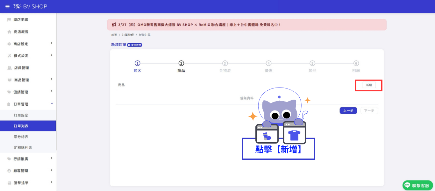Click the icon beside 行銷推廣
This screenshot has height=191, width=435.
point(9,159)
